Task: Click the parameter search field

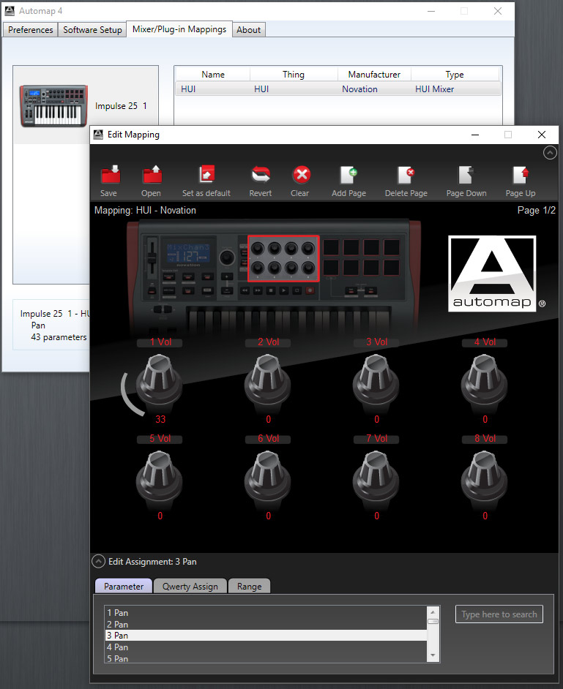Action: [x=499, y=614]
